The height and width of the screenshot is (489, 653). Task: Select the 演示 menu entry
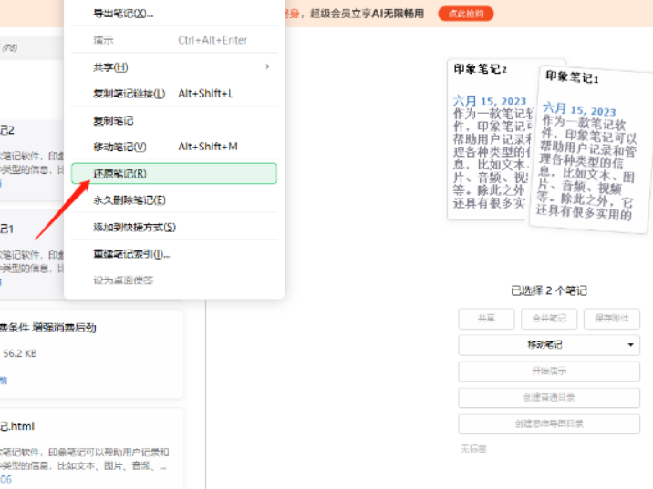174,40
